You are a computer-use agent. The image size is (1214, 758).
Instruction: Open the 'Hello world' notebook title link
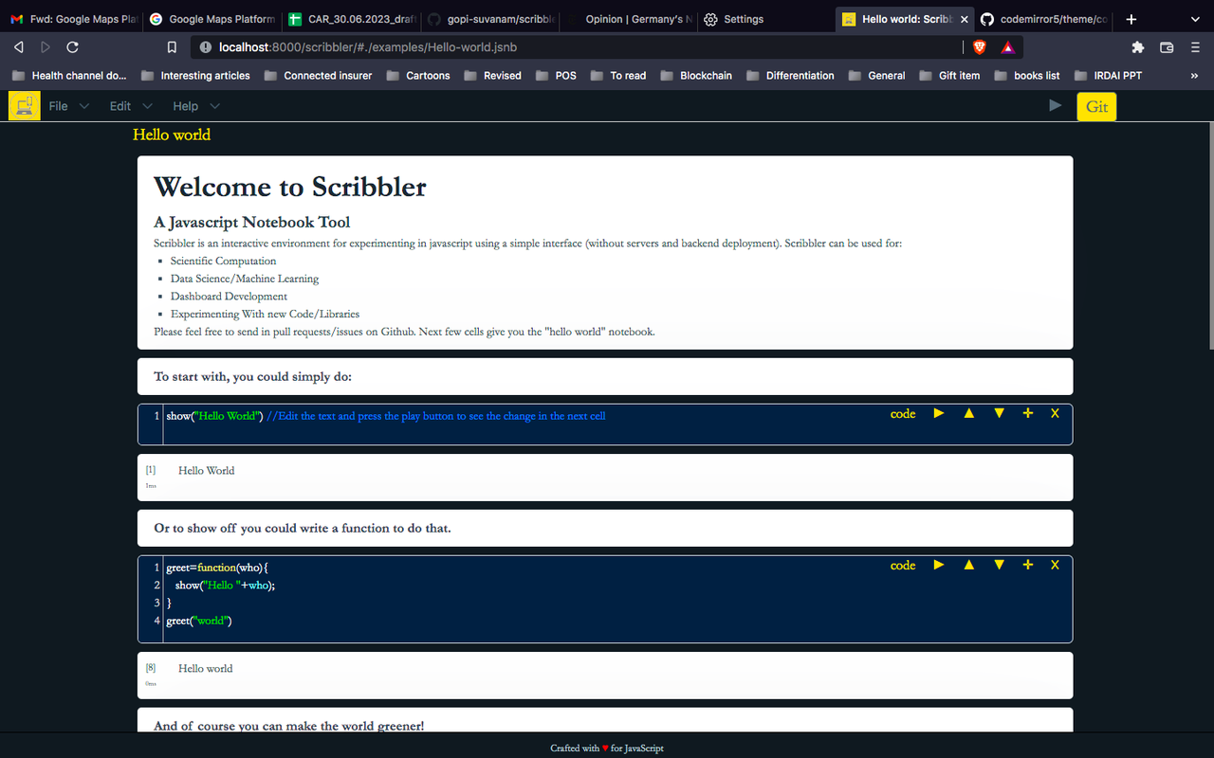click(x=172, y=135)
